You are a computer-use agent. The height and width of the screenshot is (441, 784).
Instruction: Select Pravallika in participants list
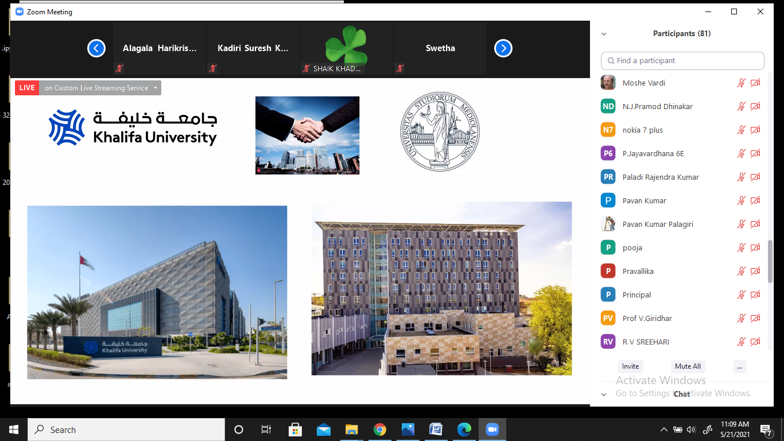pyautogui.click(x=682, y=272)
